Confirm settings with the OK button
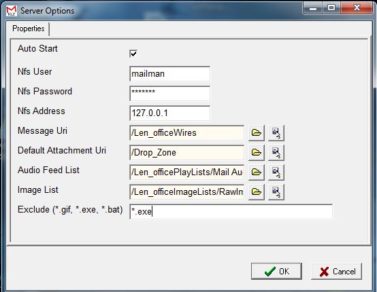The image size is (377, 292). 276,271
